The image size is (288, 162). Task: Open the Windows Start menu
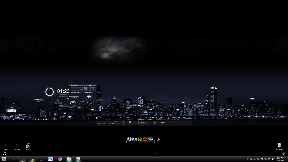point(4,159)
